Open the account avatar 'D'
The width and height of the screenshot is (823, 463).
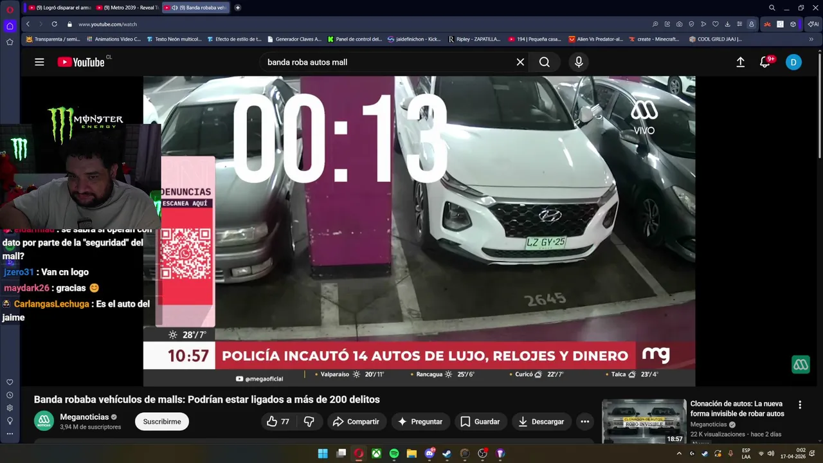coord(793,62)
